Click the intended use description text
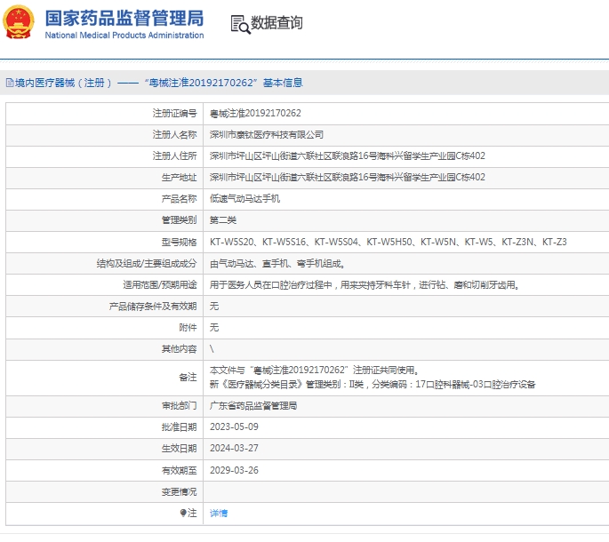 click(x=365, y=285)
